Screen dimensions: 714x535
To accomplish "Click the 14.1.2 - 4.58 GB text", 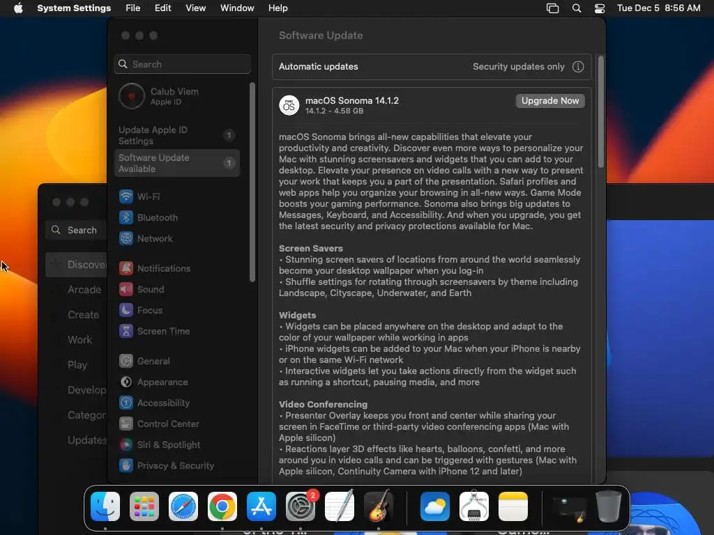I will [334, 111].
